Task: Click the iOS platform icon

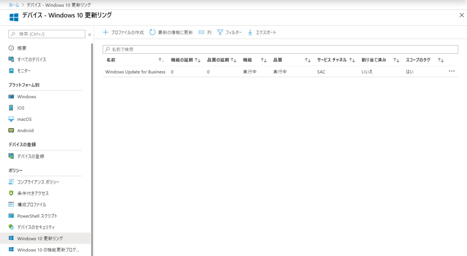Action: point(11,108)
